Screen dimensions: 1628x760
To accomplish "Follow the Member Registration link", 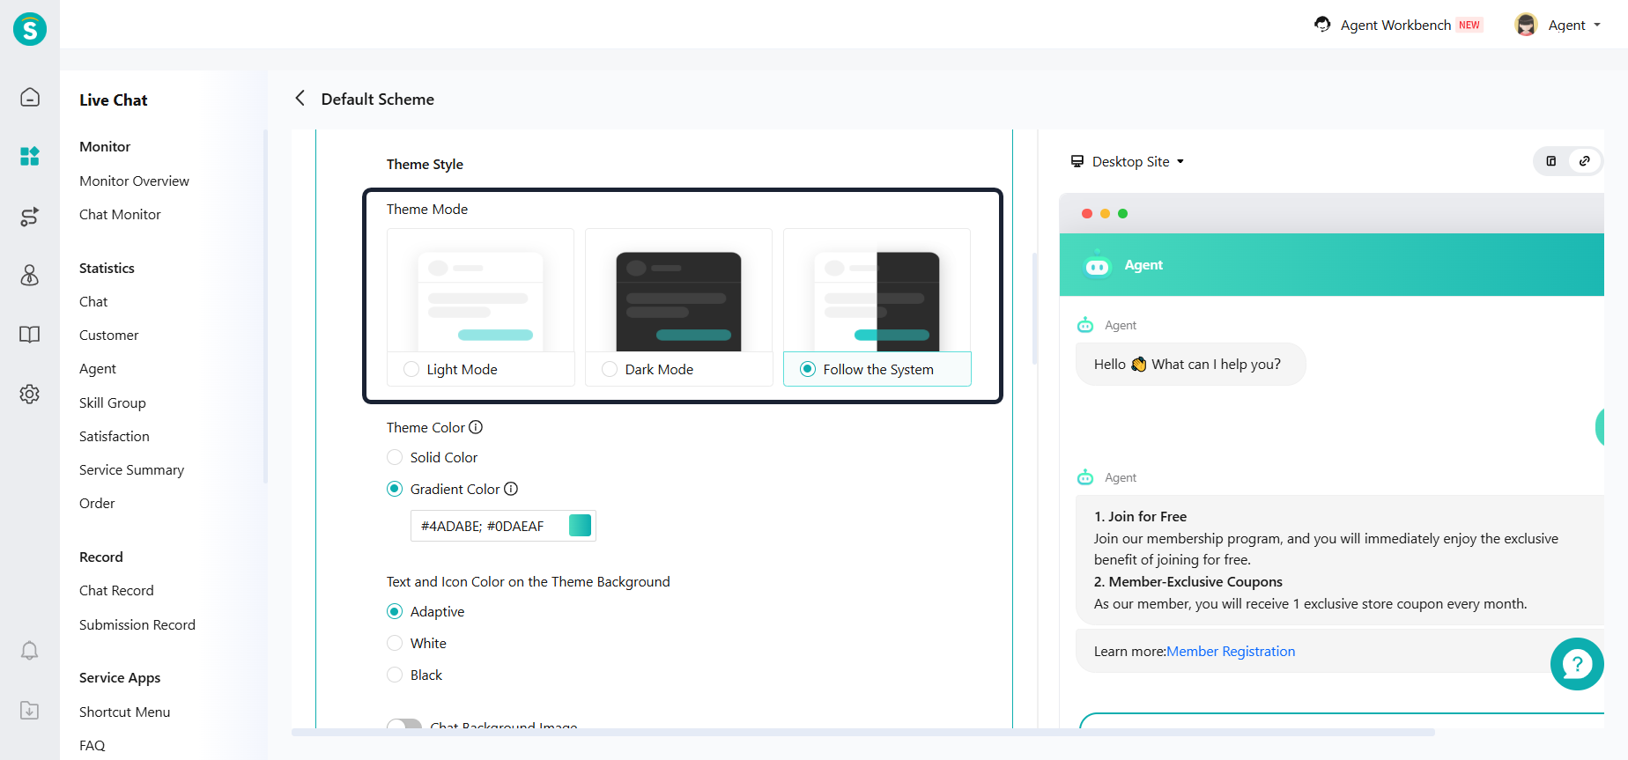I will pos(1230,651).
